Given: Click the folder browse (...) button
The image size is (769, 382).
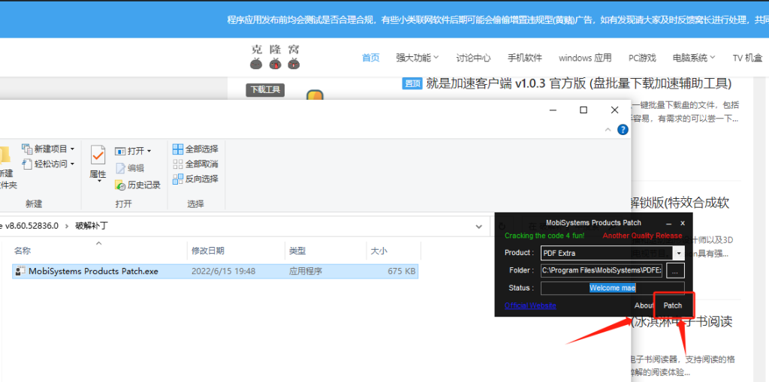Looking at the screenshot, I should (675, 270).
